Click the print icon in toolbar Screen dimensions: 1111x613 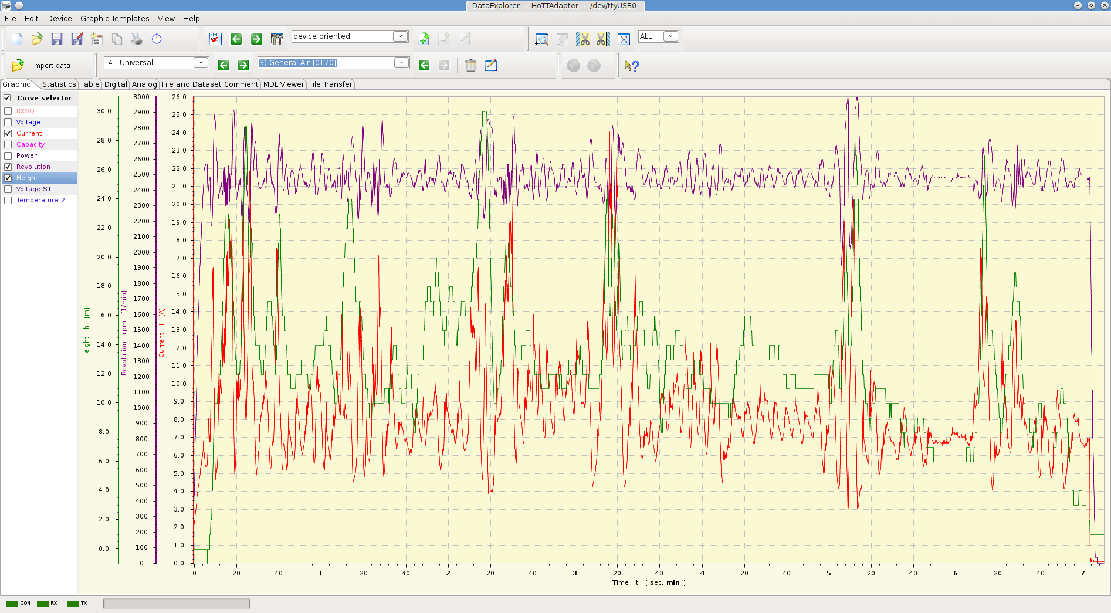tap(137, 39)
